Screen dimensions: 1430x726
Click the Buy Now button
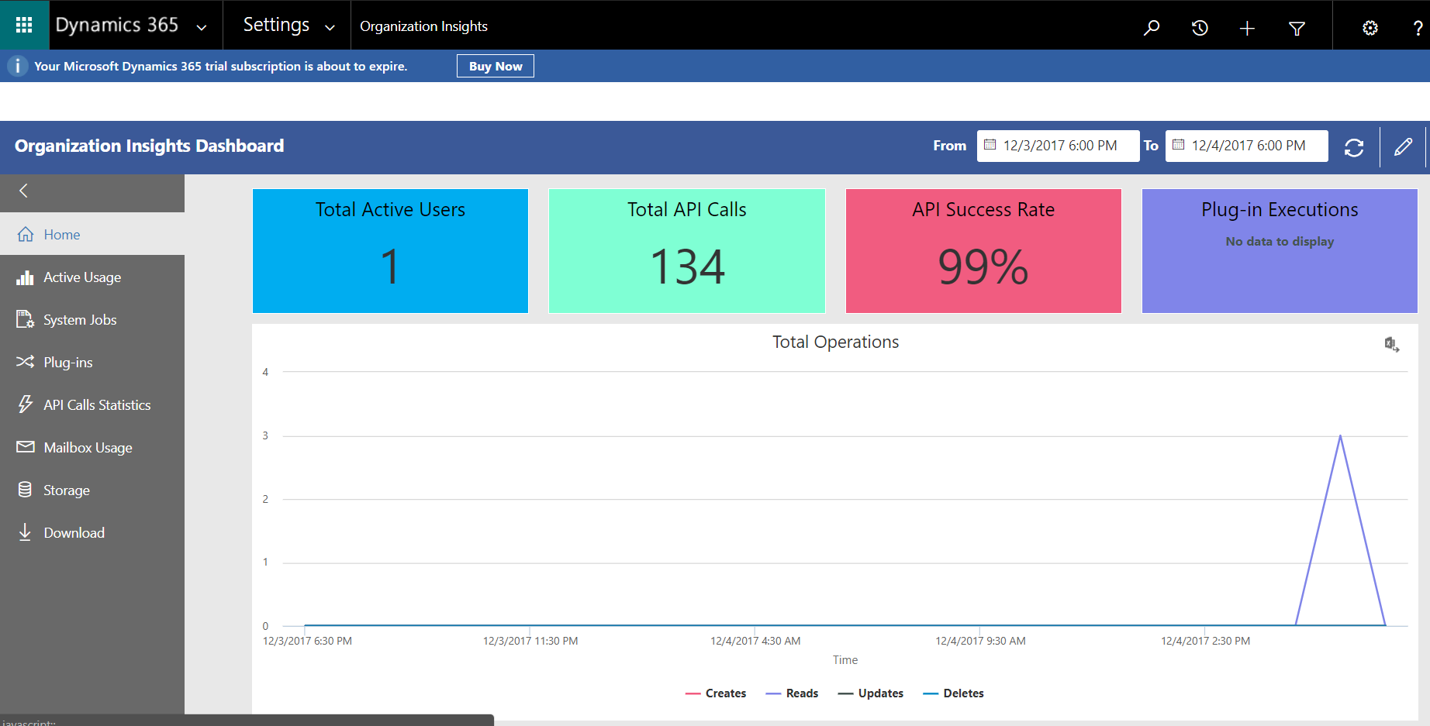495,65
